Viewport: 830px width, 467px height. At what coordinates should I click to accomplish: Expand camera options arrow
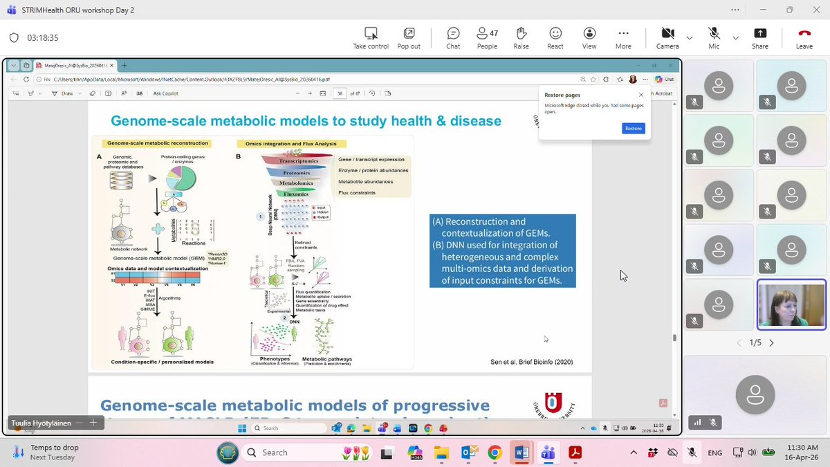690,38
